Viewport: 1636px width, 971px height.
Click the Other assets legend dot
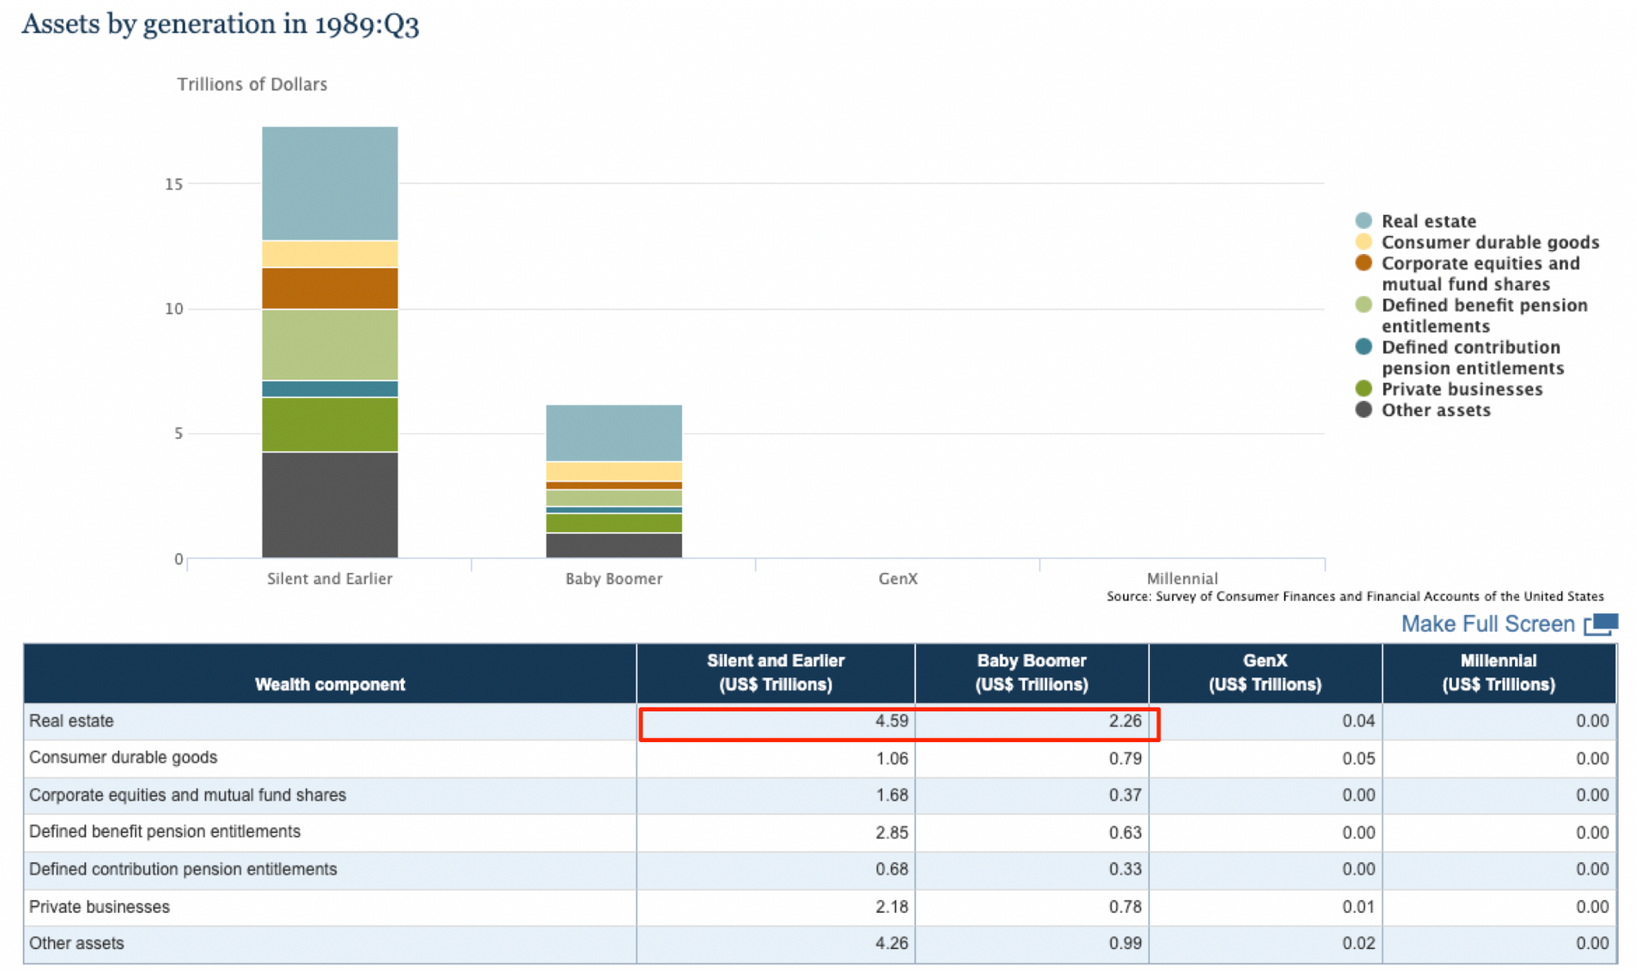pos(1364,409)
